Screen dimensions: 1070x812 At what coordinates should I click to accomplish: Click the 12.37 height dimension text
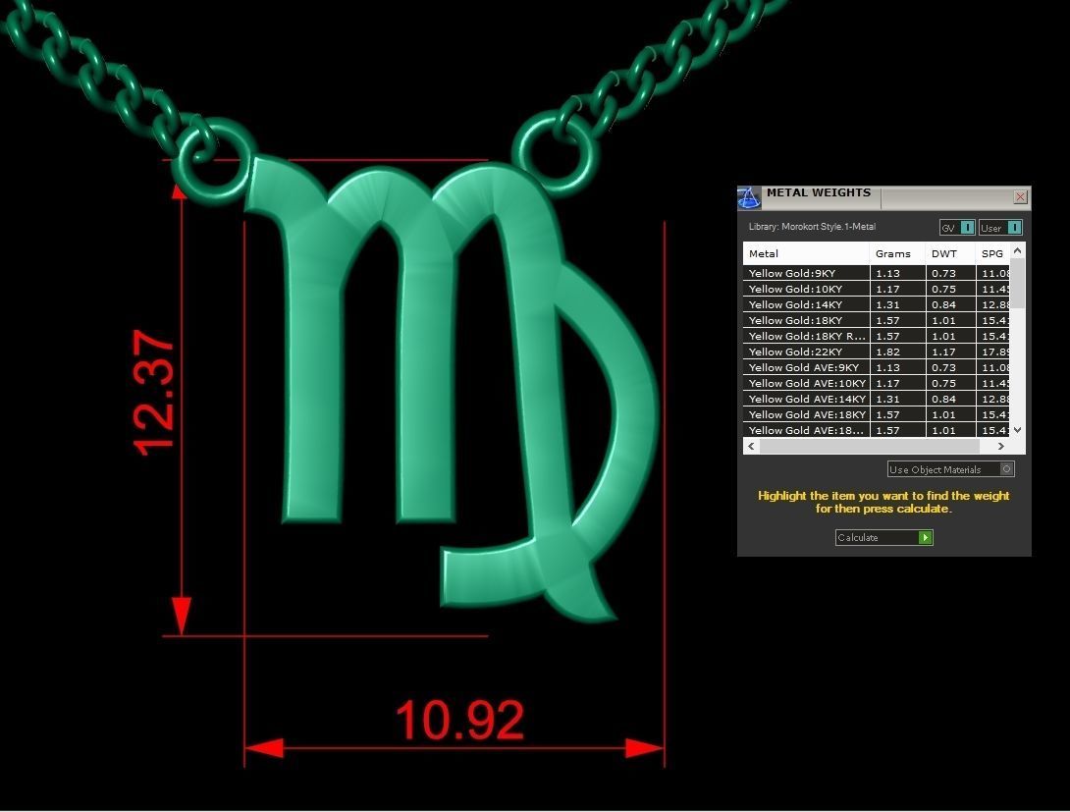(x=154, y=393)
